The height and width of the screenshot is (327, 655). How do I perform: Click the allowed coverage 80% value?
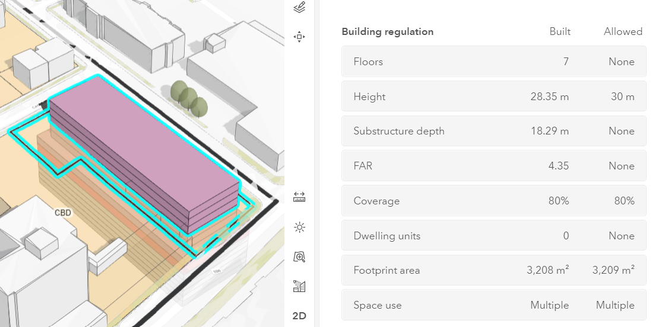(624, 201)
